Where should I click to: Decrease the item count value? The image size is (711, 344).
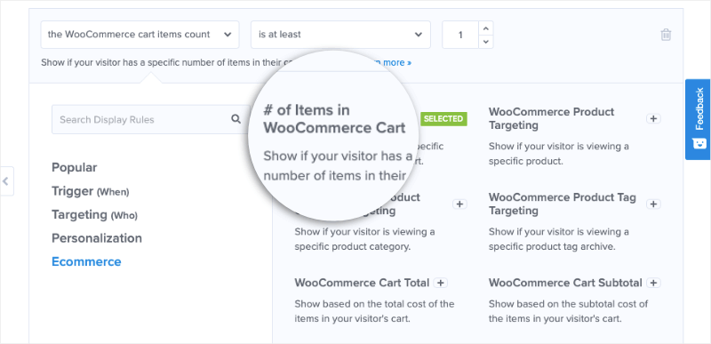click(x=485, y=41)
